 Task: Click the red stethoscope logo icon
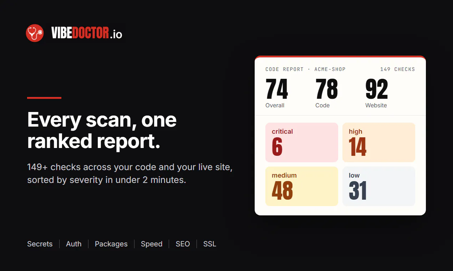pyautogui.click(x=35, y=33)
